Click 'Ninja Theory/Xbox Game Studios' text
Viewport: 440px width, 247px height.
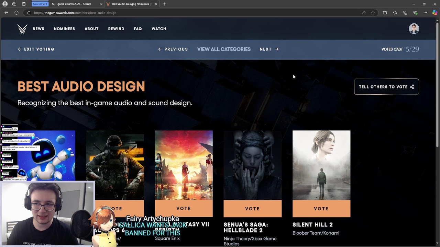point(250,241)
